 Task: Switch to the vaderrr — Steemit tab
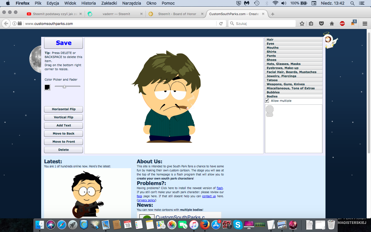click(116, 14)
